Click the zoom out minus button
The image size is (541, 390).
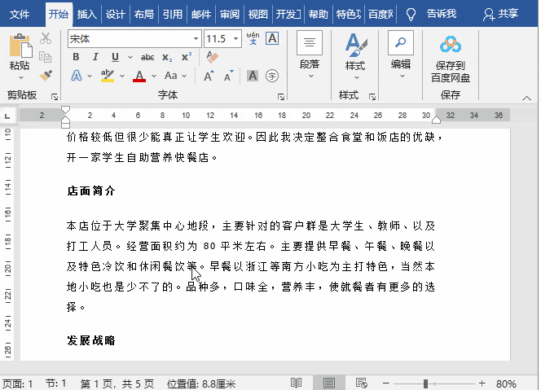(x=386, y=383)
